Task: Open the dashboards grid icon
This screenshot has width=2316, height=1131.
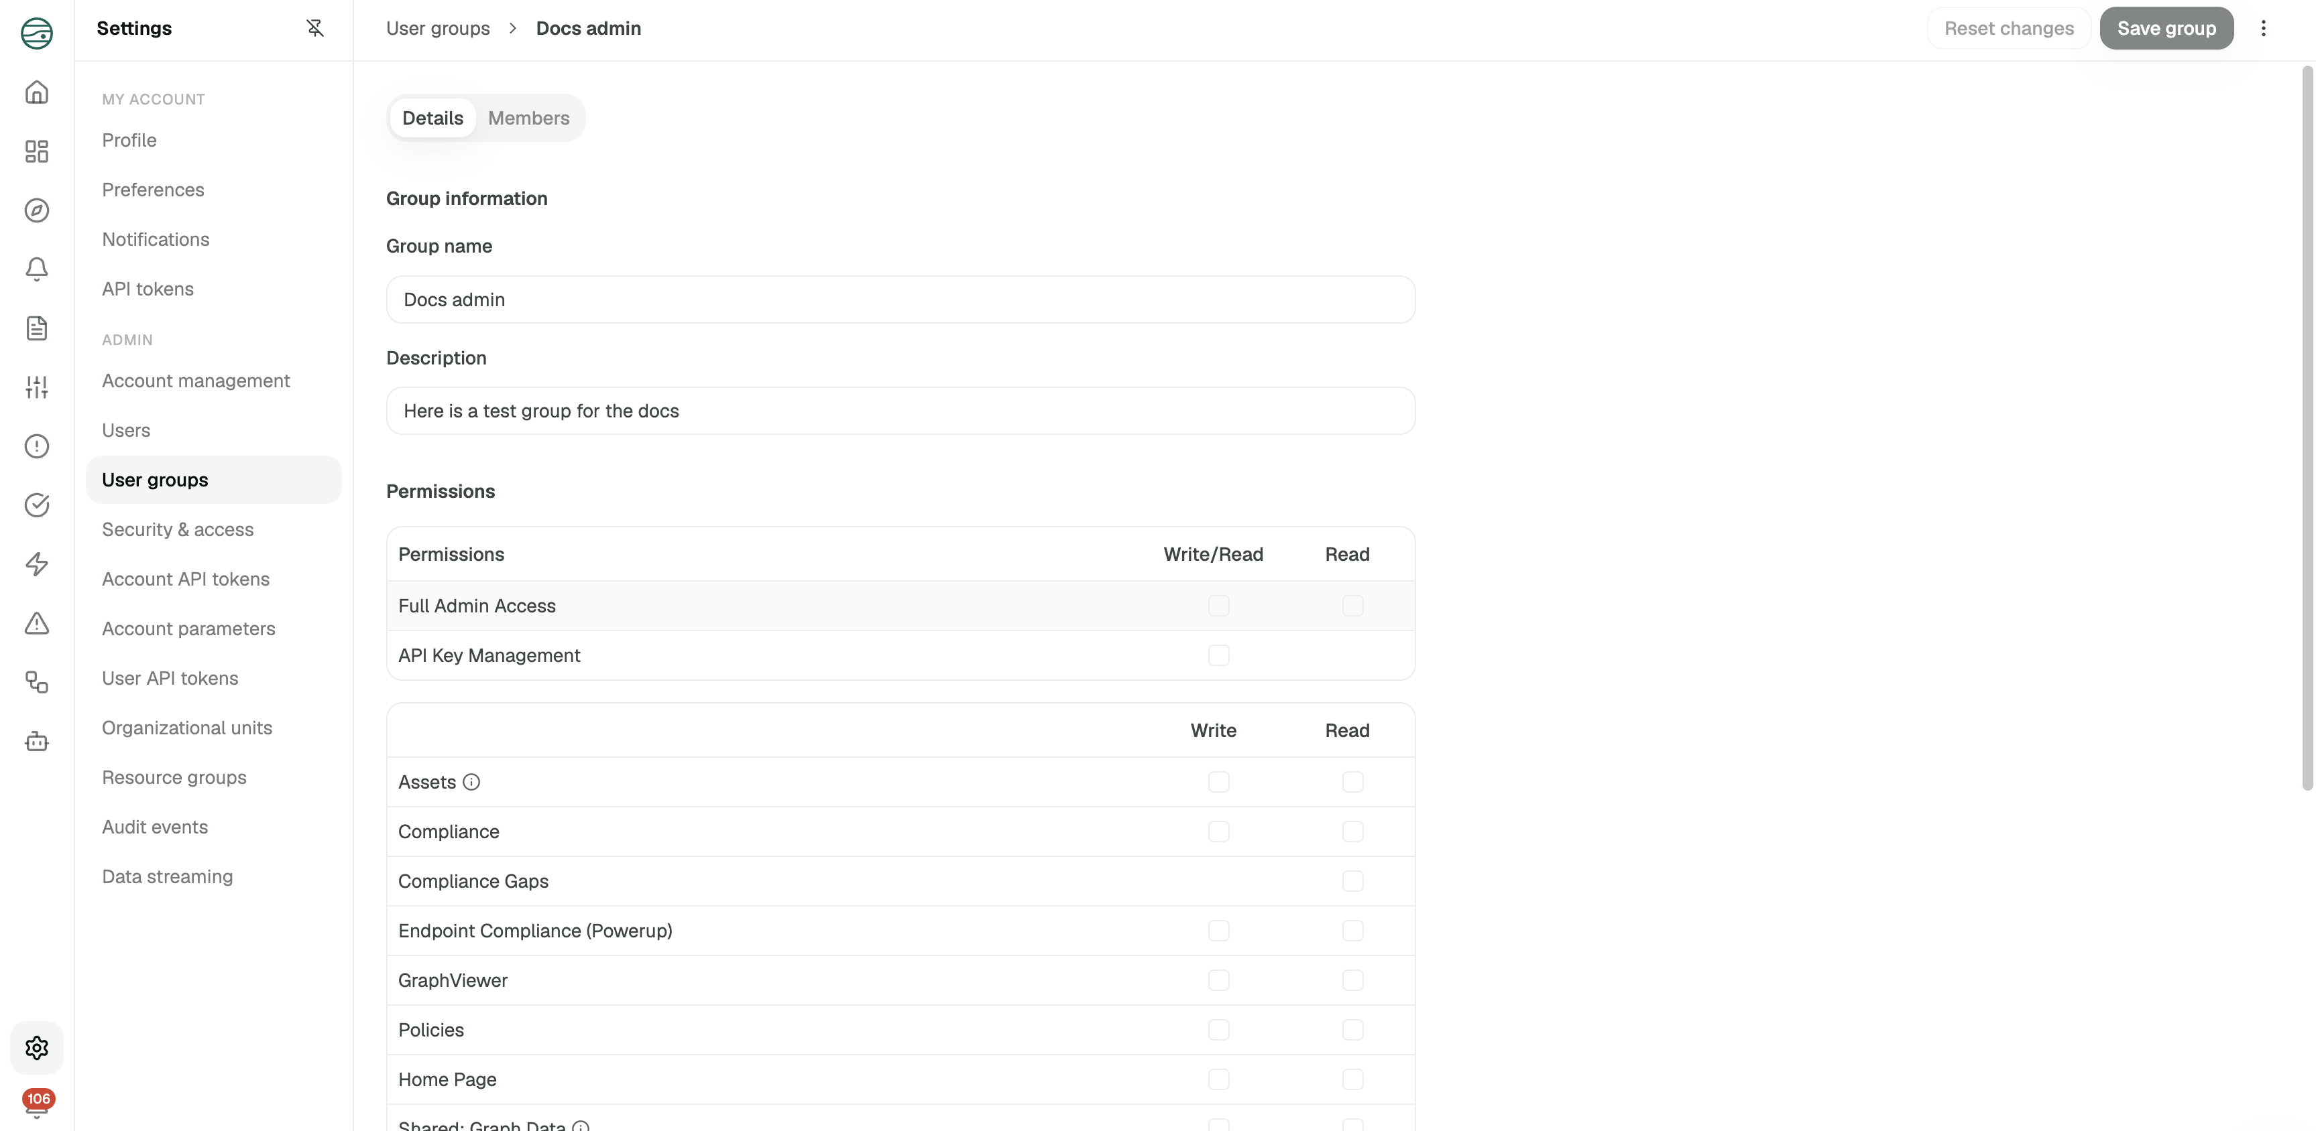Action: [37, 151]
